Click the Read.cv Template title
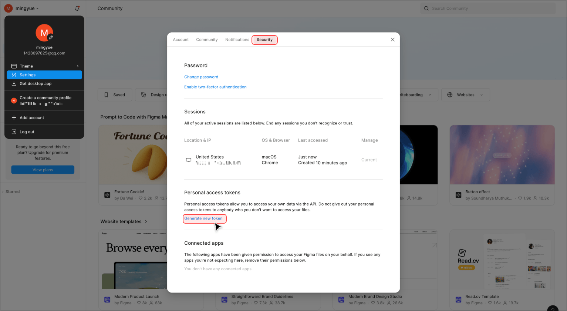 pyautogui.click(x=482, y=297)
